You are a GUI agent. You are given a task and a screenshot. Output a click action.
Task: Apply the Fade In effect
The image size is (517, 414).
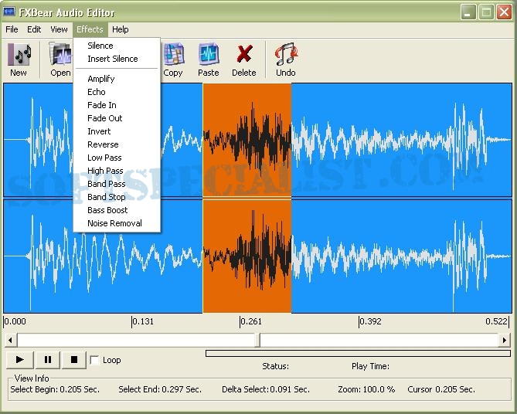click(102, 105)
